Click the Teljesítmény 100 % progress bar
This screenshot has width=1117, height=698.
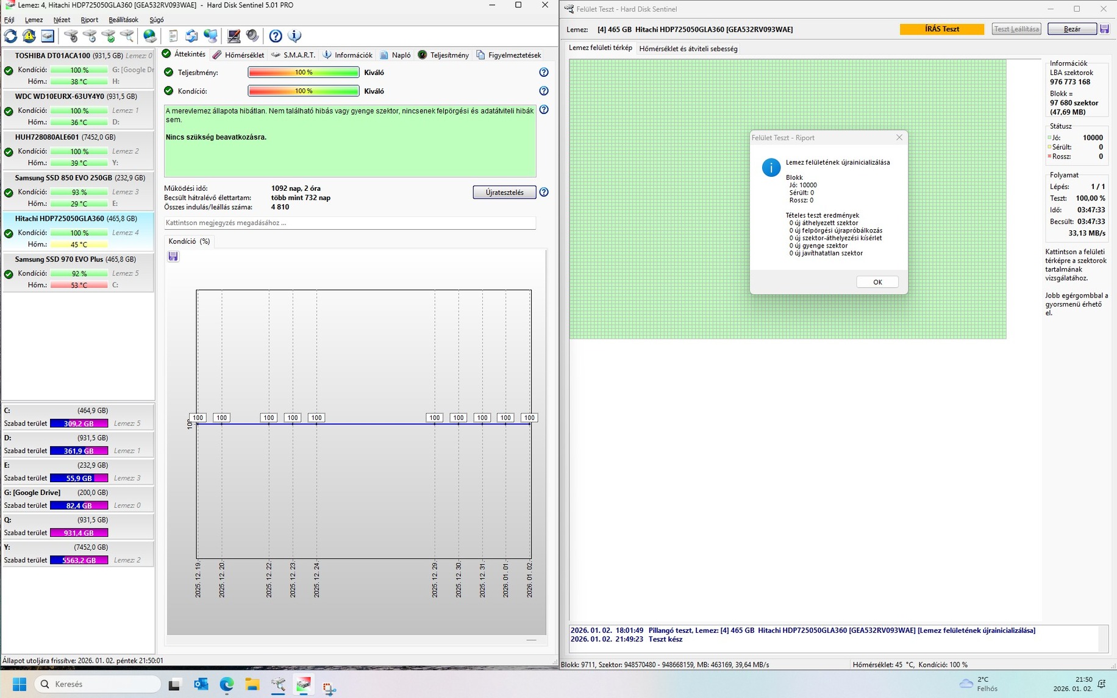[x=304, y=73]
